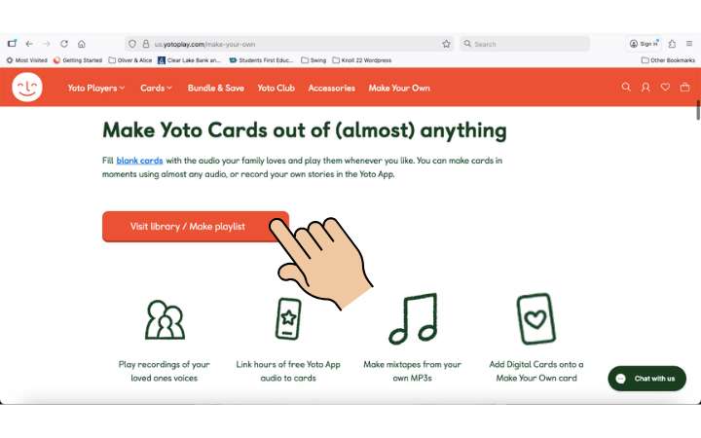The height and width of the screenshot is (438, 701).
Task: Open the Firefox hamburger menu
Action: point(690,44)
